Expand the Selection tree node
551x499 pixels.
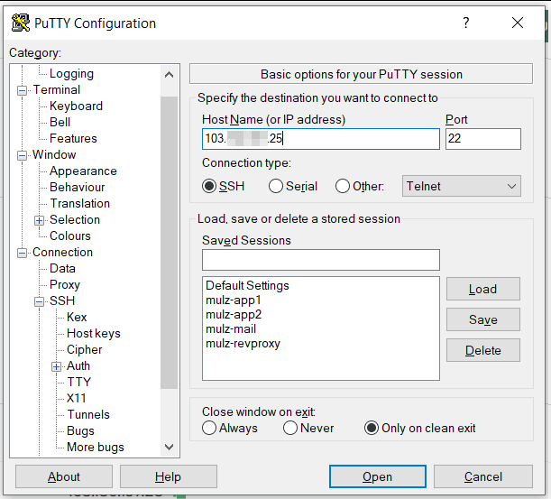point(39,220)
